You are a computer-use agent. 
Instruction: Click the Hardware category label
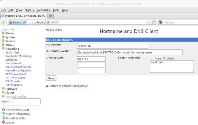(x=11, y=89)
